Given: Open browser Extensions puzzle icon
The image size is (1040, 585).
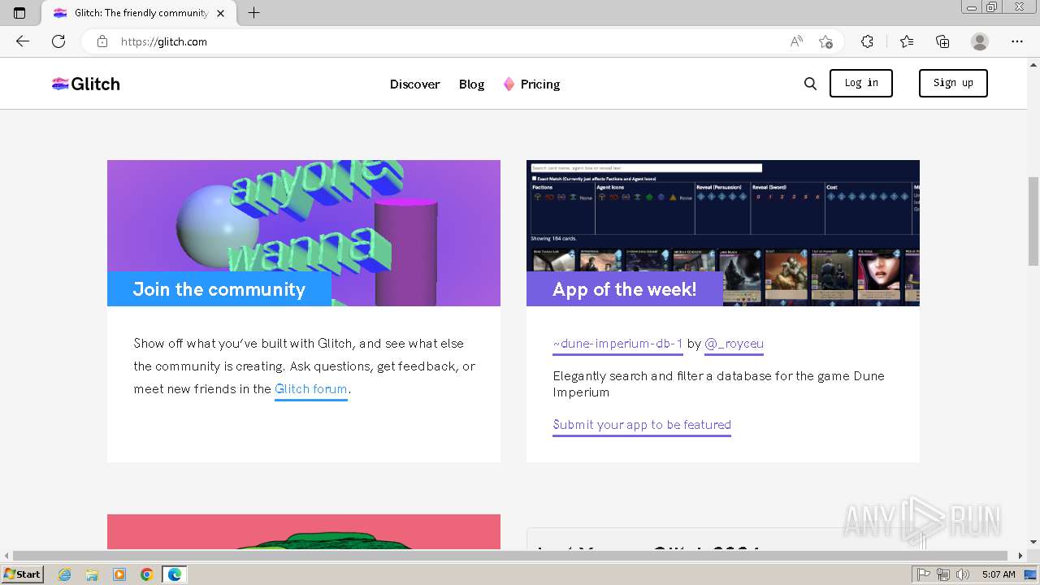Looking at the screenshot, I should [x=867, y=41].
